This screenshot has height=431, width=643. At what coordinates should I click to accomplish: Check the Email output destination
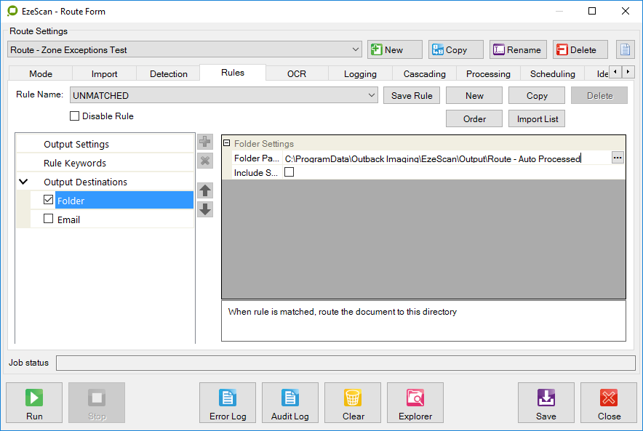click(x=49, y=219)
